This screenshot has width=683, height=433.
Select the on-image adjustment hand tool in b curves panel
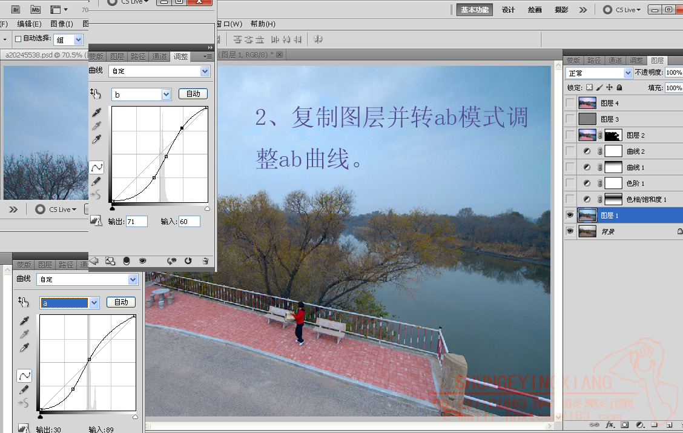(x=96, y=93)
